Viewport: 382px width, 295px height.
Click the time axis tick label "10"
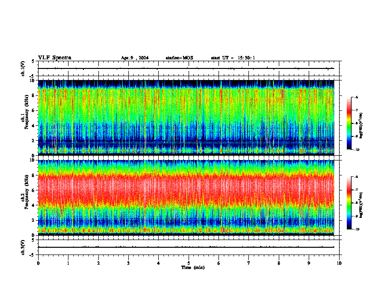(339, 263)
